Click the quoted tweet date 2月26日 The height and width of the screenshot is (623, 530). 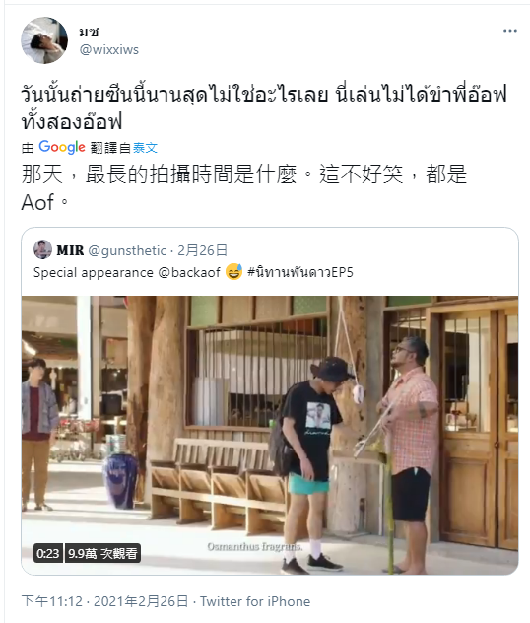tap(202, 250)
